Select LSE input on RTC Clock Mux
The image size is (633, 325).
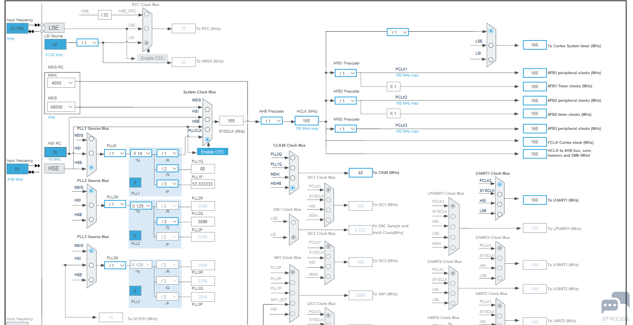[147, 28]
